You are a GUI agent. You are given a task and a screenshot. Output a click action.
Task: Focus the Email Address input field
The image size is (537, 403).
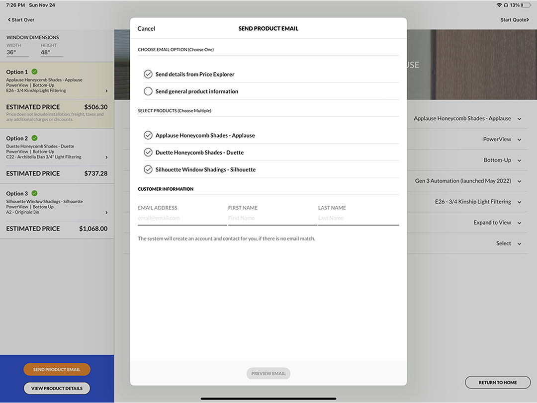pos(182,218)
